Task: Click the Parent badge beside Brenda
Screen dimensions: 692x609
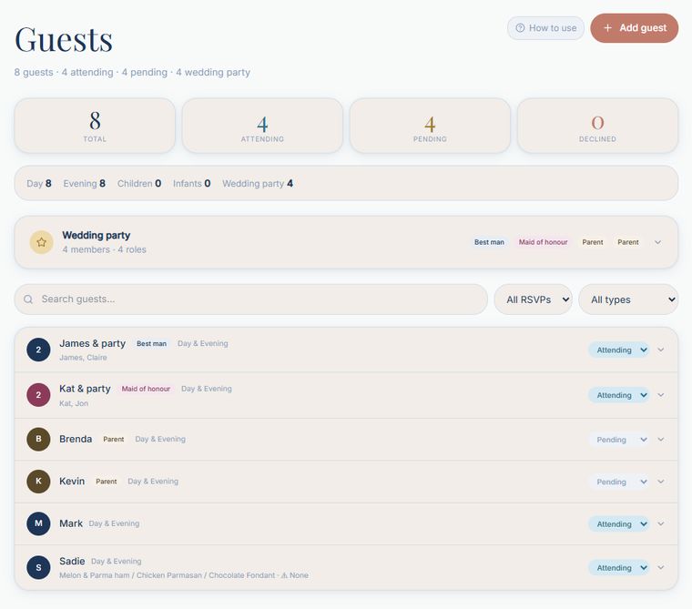Action: pyautogui.click(x=114, y=439)
